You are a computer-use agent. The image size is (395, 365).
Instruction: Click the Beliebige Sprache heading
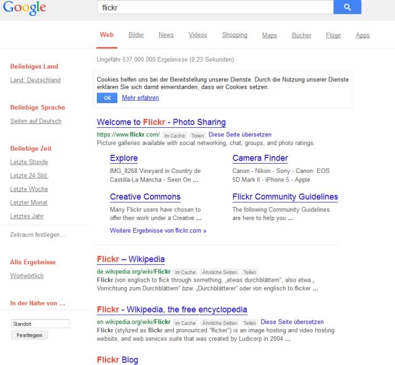click(38, 107)
